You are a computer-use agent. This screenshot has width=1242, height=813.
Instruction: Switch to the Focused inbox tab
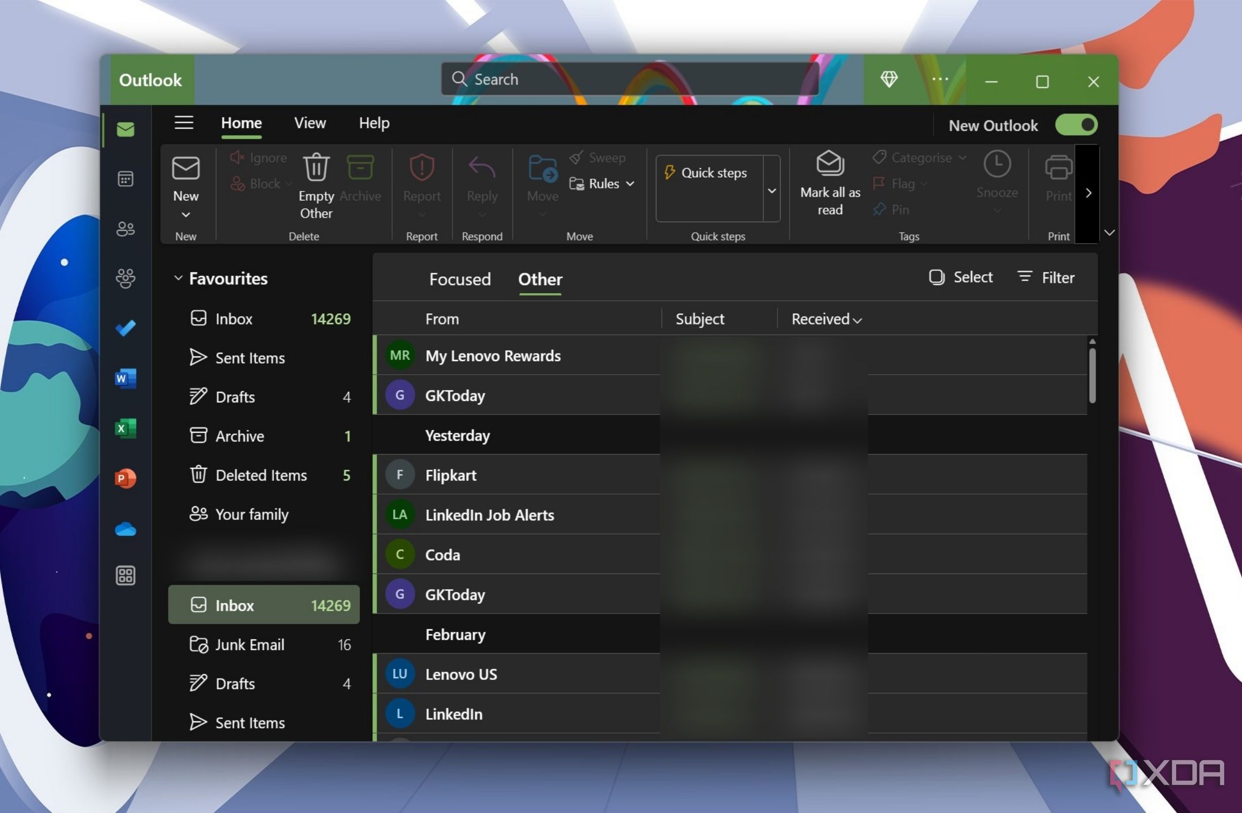coord(460,279)
